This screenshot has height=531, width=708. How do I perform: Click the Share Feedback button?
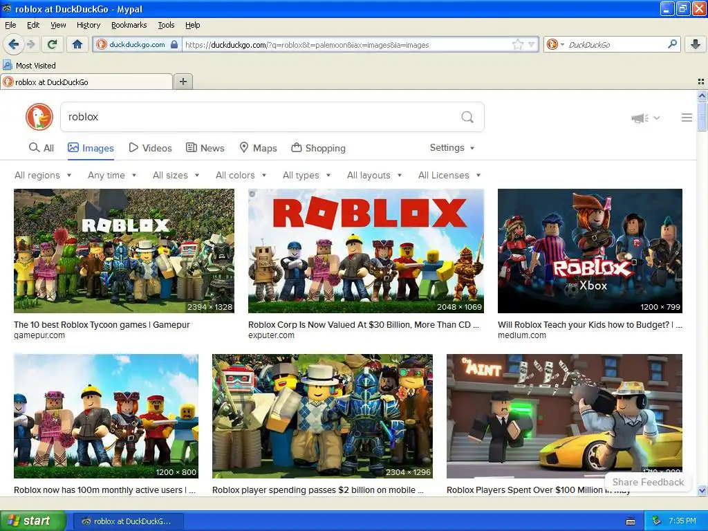pyautogui.click(x=648, y=482)
